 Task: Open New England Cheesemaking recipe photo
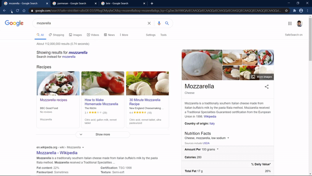147,83
